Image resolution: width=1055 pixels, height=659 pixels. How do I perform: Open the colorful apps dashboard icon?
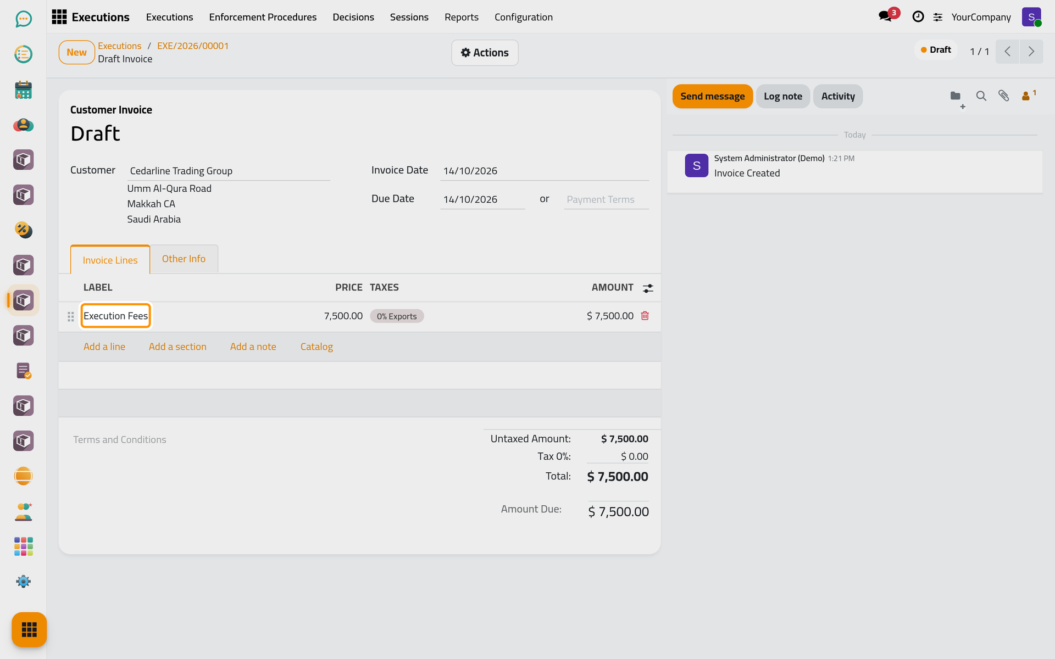pos(23,546)
